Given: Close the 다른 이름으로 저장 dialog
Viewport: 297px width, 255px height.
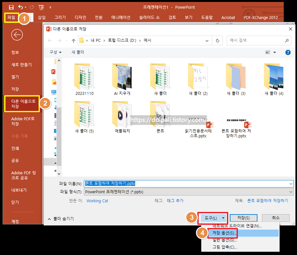Looking at the screenshot, I should [290, 29].
